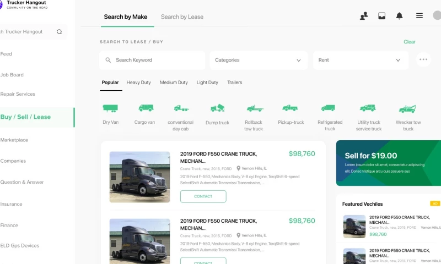Image resolution: width=441 pixels, height=264 pixels.
Task: Select the Cargo van category icon
Action: tap(146, 108)
